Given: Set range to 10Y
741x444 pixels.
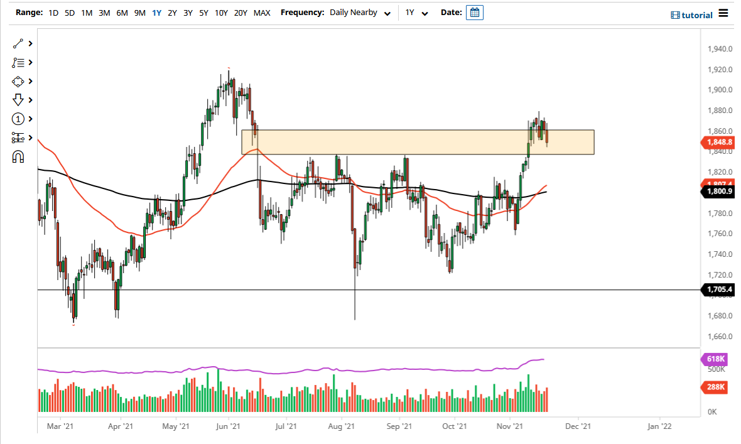Looking at the screenshot, I should [x=221, y=13].
